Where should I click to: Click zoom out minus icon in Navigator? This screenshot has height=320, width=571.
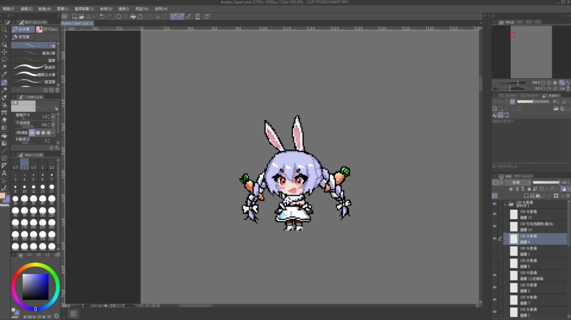tap(543, 83)
